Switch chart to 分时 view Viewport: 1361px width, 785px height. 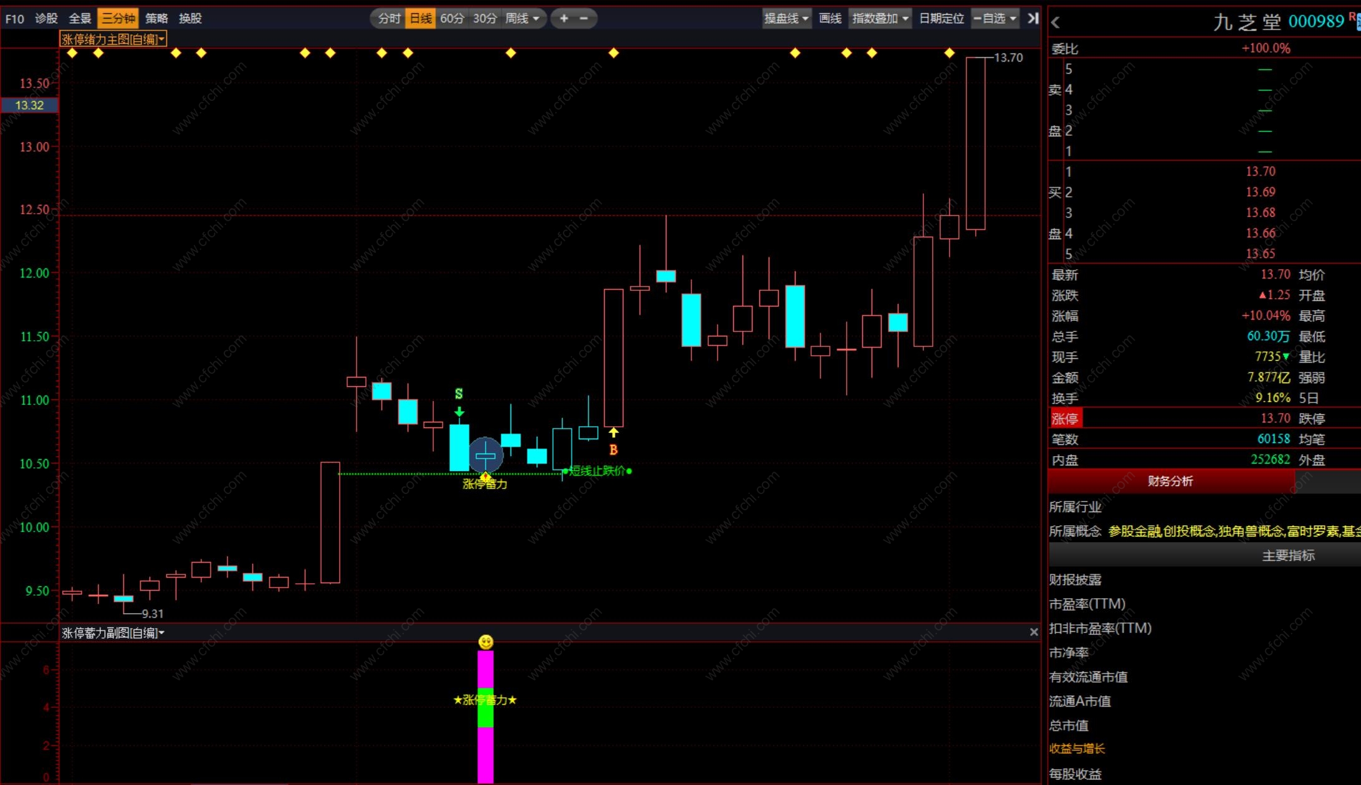(389, 18)
